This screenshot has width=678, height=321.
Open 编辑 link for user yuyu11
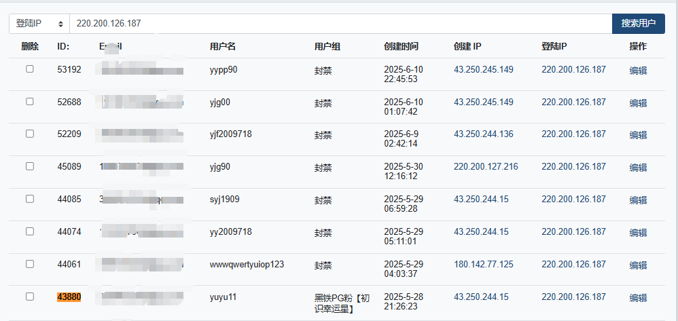pyautogui.click(x=638, y=298)
